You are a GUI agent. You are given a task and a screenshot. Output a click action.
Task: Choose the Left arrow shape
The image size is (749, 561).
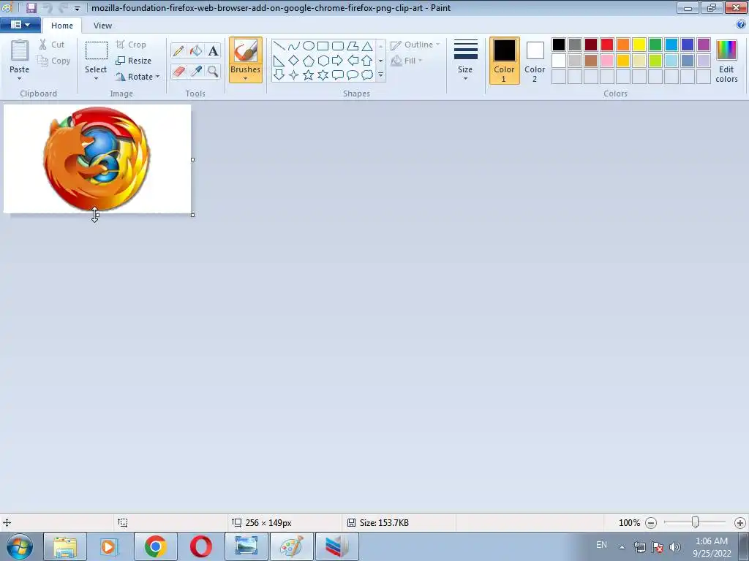(353, 61)
